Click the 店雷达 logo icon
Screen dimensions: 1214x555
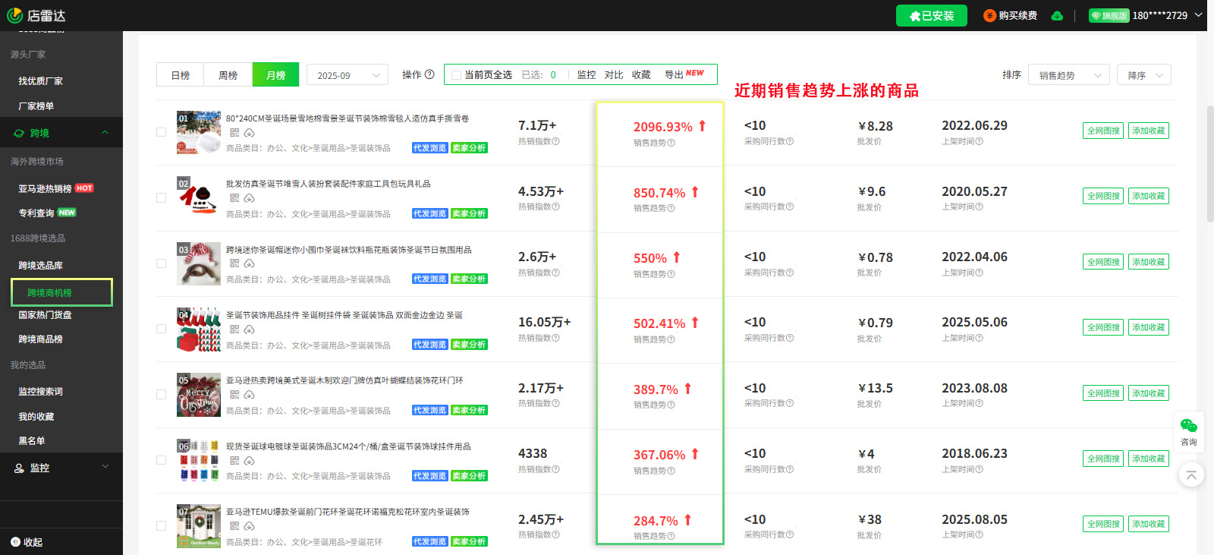coord(14,15)
